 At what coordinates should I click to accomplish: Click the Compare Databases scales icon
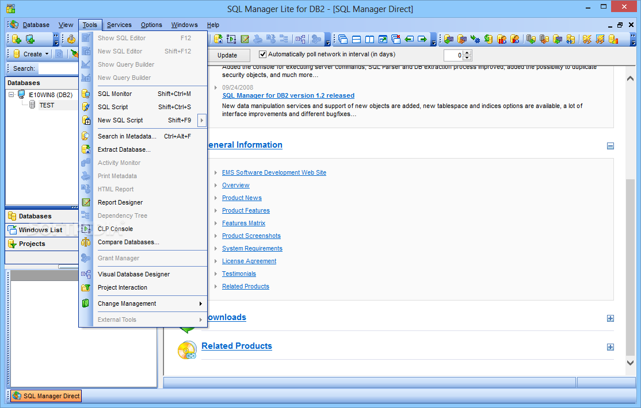pyautogui.click(x=86, y=242)
